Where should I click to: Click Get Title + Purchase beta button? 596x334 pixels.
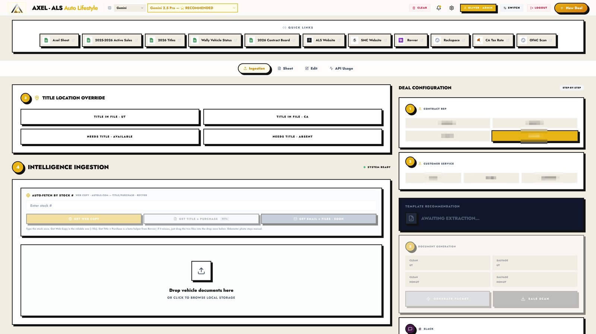coord(201,219)
